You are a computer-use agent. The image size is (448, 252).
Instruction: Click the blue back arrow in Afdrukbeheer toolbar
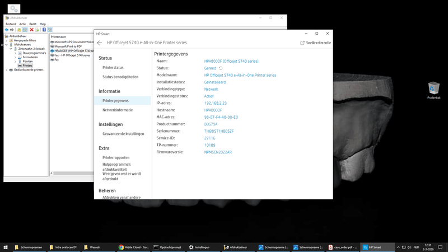click(6, 30)
